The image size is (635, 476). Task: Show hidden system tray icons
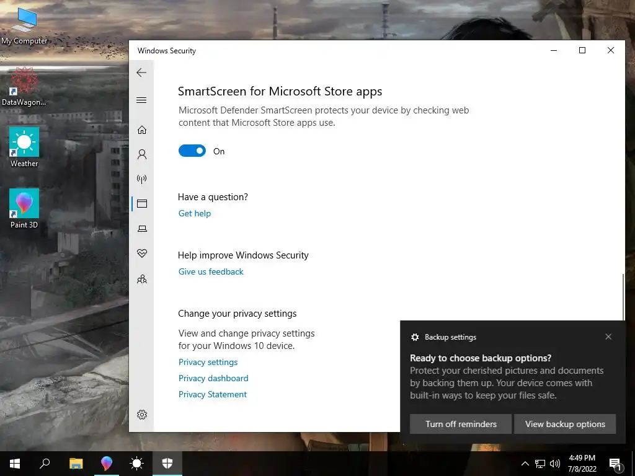tap(525, 464)
